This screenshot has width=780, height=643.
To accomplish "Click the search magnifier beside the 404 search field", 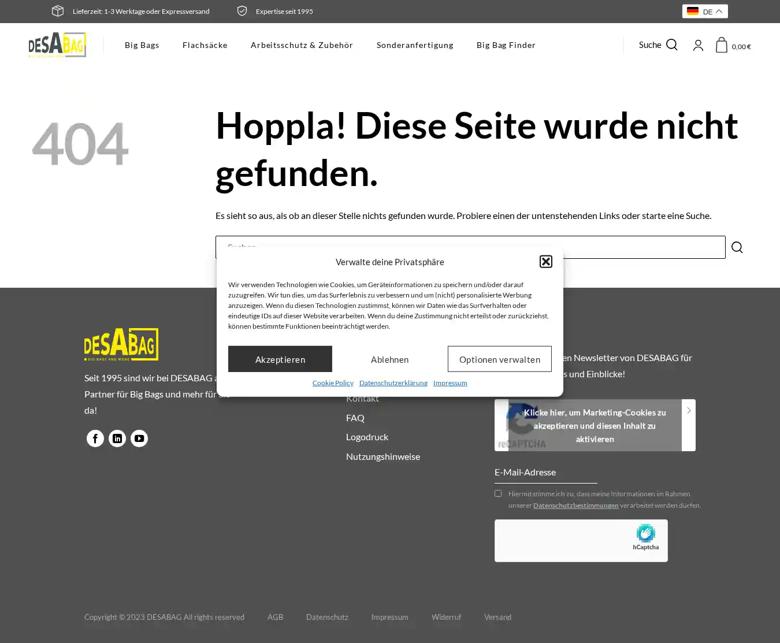I will click(x=737, y=247).
